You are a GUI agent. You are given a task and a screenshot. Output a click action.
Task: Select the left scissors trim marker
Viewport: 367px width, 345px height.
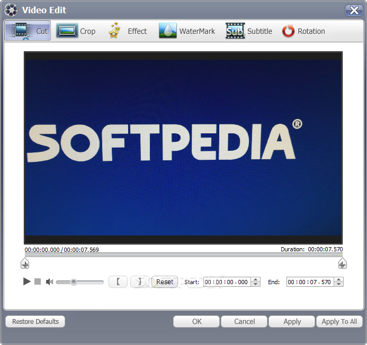(25, 264)
